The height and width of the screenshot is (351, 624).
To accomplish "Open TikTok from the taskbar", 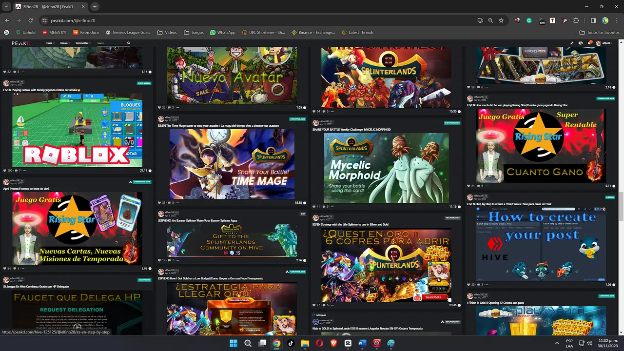I will (291, 343).
